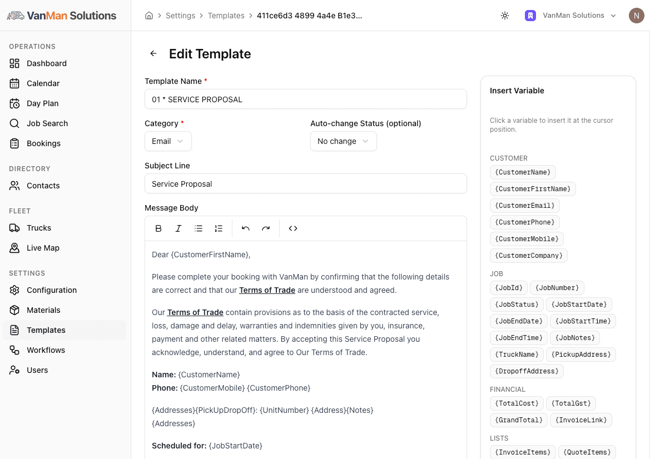Open Workflows in the sidebar
This screenshot has width=650, height=459.
click(x=46, y=350)
